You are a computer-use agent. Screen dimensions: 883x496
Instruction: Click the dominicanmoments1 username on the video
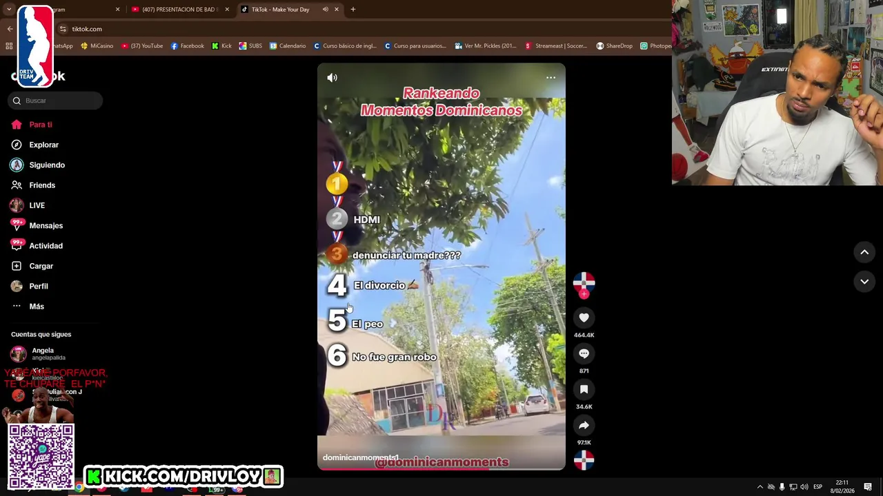(361, 457)
